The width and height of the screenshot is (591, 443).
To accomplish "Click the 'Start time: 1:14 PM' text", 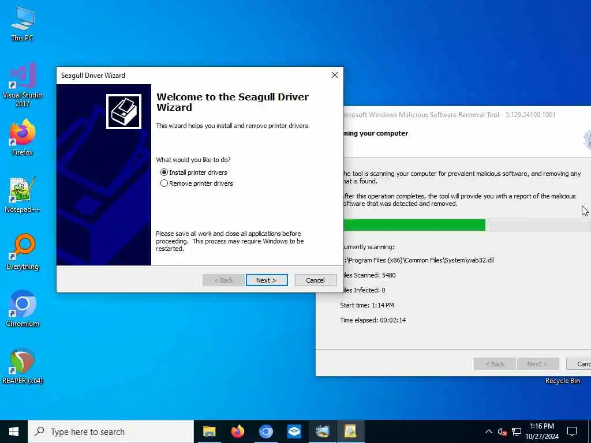I will click(x=366, y=305).
